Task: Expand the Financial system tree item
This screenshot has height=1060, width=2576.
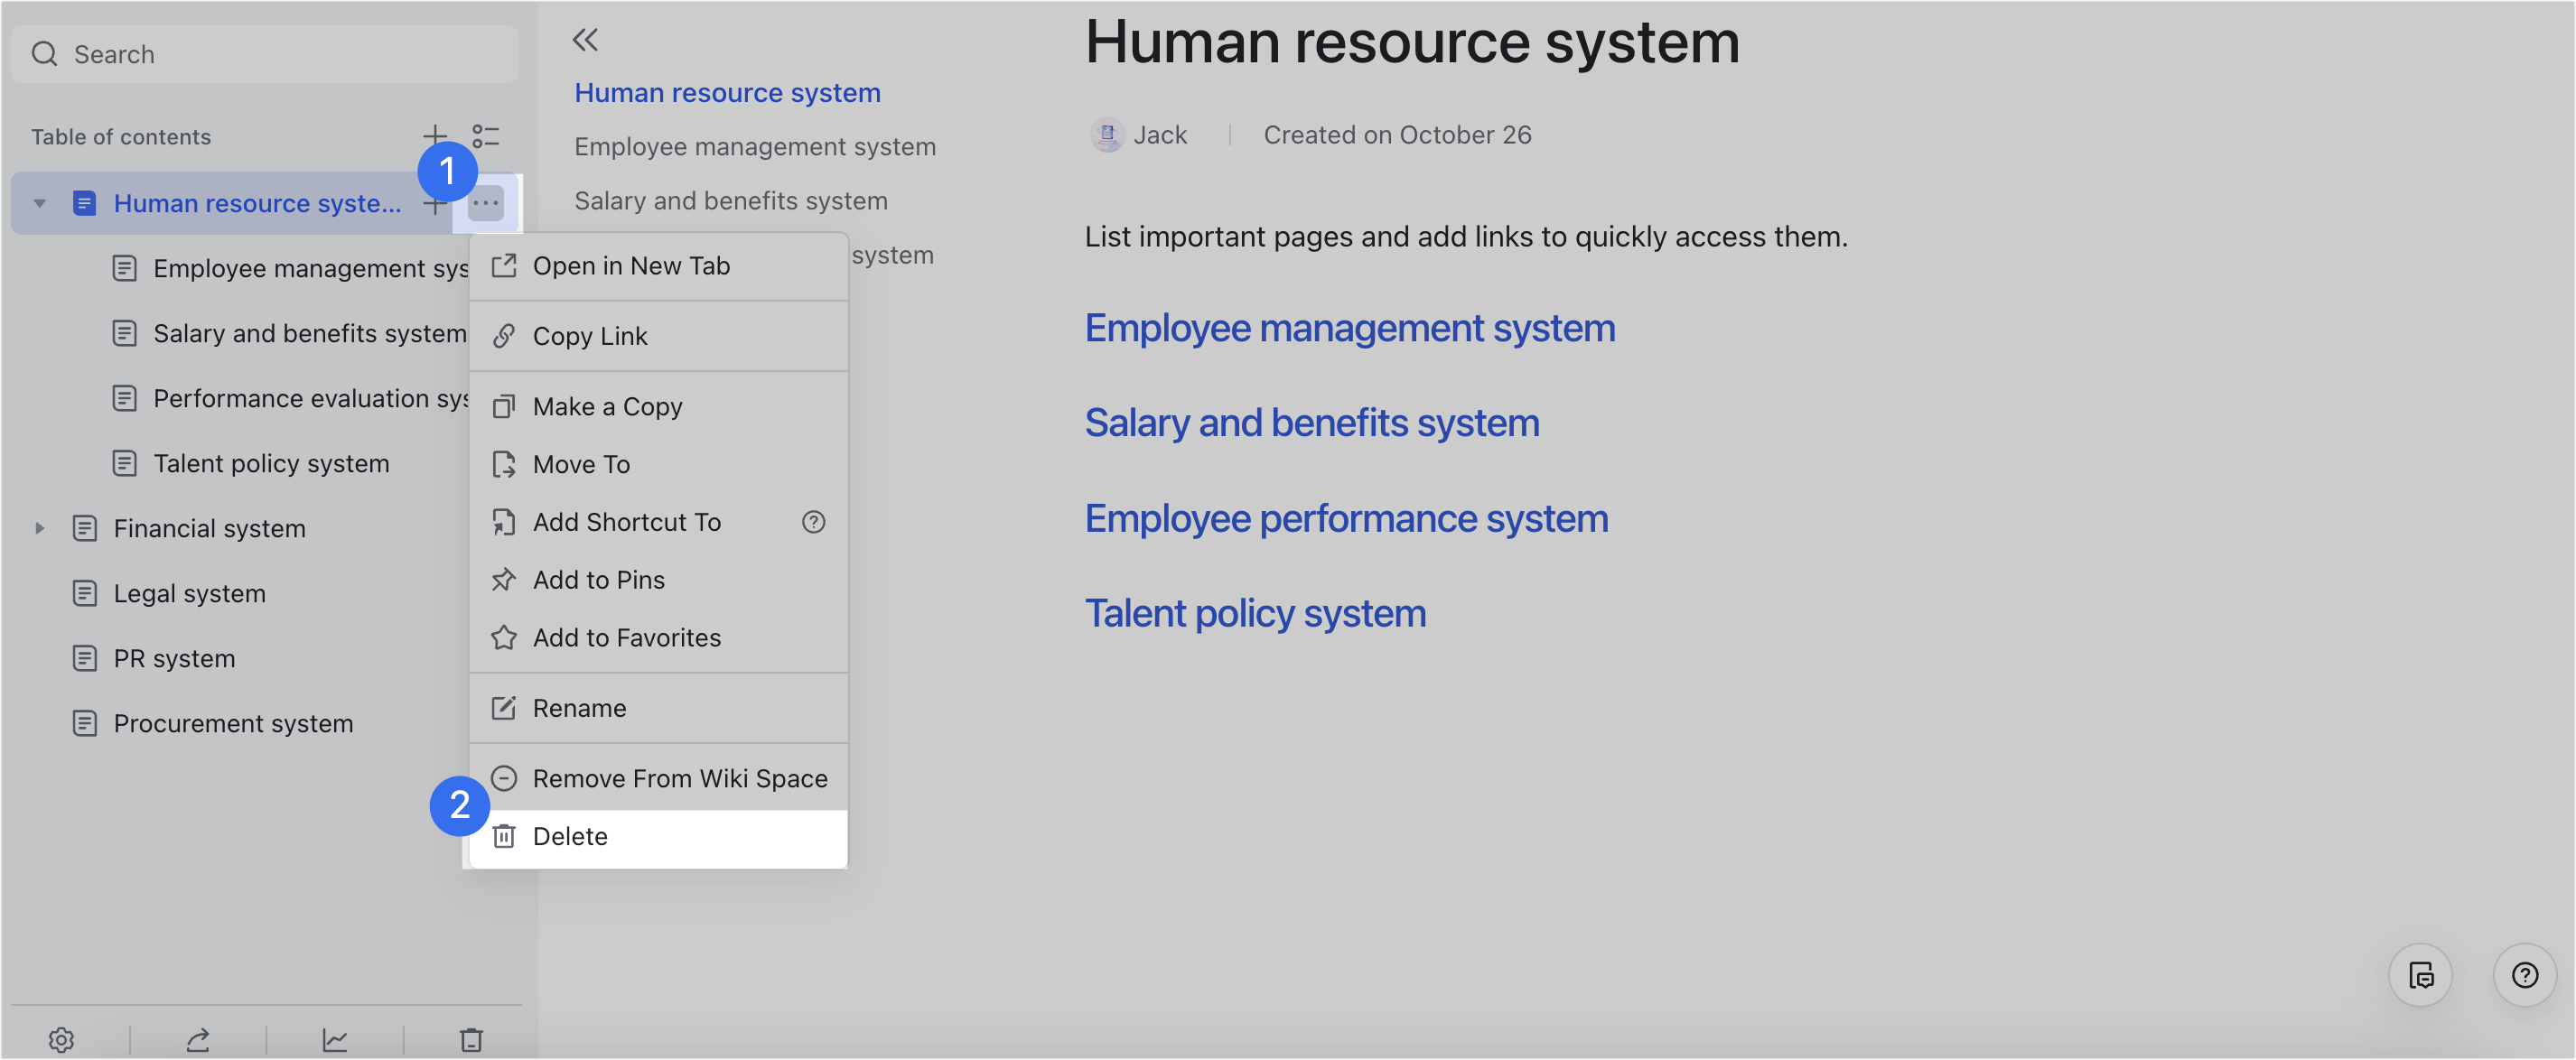Action: [x=39, y=528]
